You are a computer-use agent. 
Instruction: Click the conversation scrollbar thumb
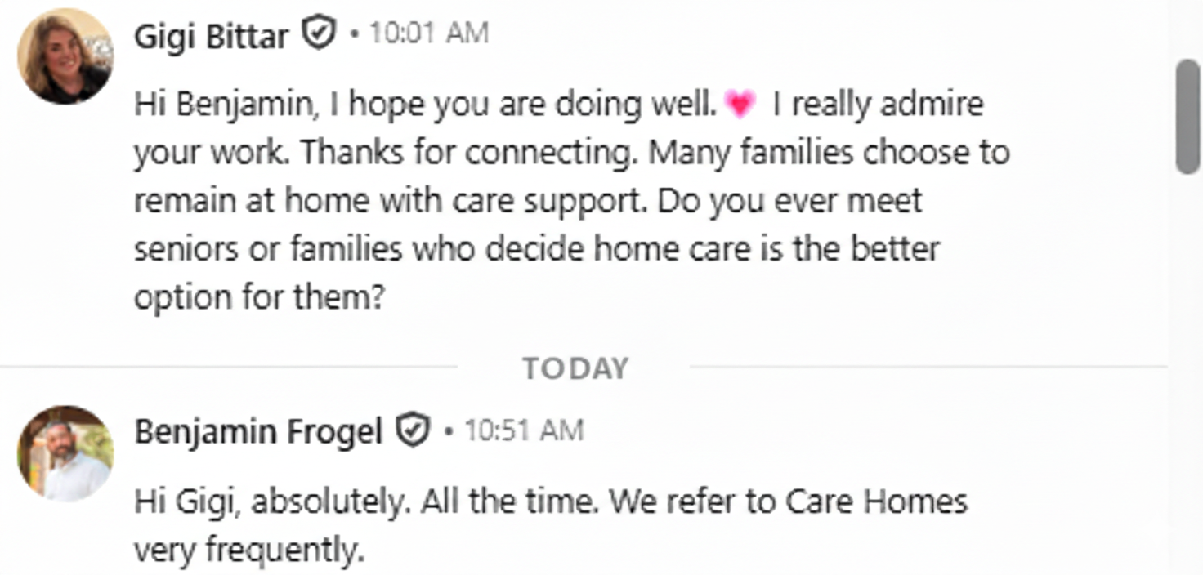click(1187, 116)
